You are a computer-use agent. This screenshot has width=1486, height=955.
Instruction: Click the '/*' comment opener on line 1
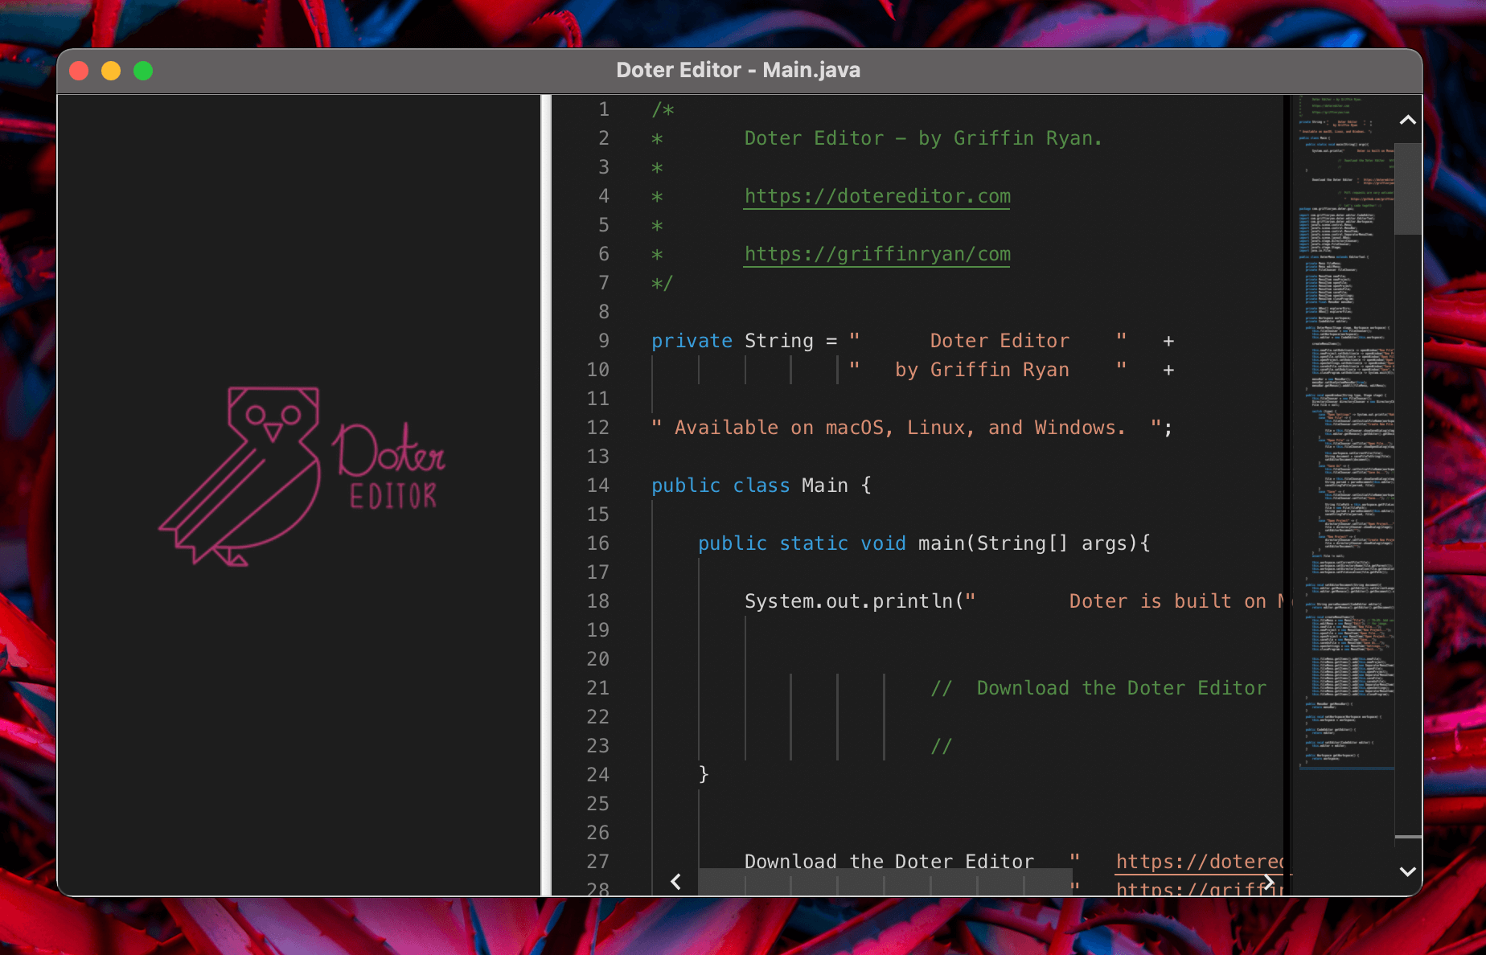(663, 109)
